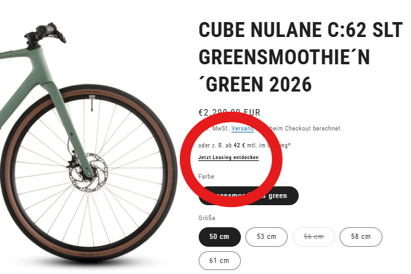Click the 'Jetzt Leasing entdecken' link

pyautogui.click(x=229, y=158)
